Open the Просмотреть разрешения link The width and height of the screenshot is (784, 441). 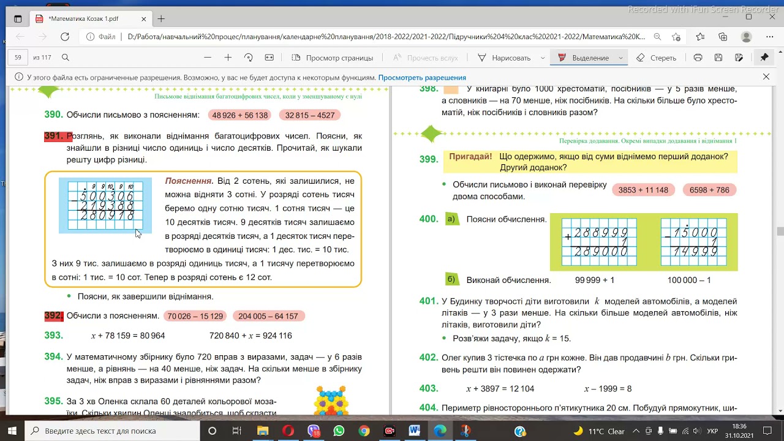pyautogui.click(x=422, y=78)
